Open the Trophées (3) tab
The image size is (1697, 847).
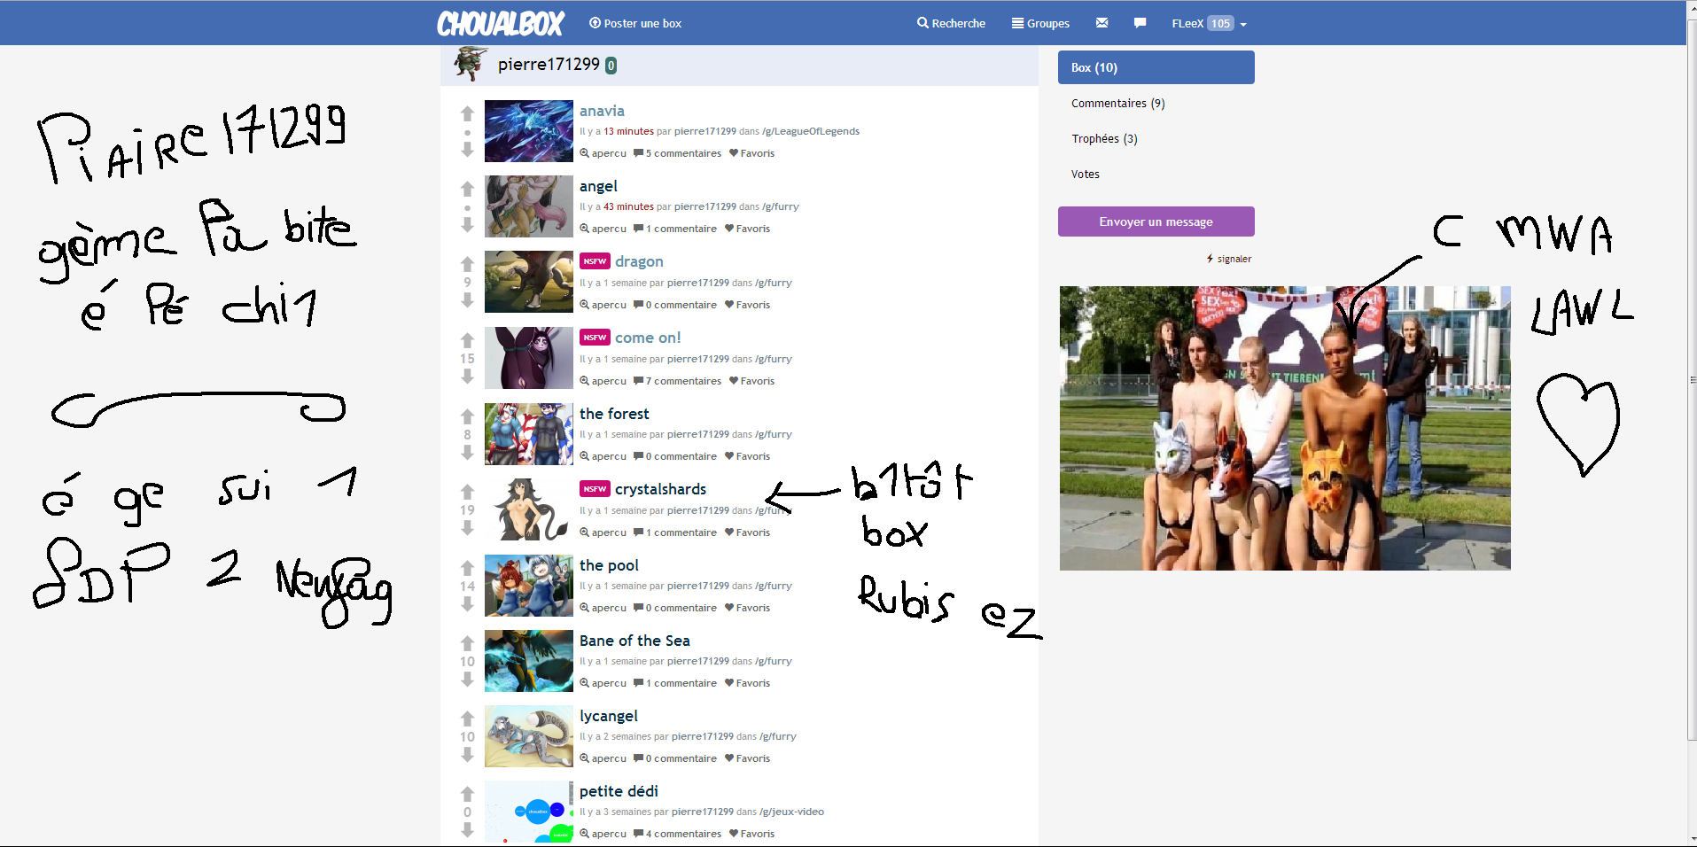(x=1104, y=139)
